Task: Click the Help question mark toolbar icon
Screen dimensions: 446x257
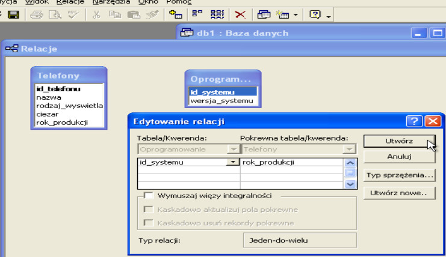Action: [x=316, y=13]
